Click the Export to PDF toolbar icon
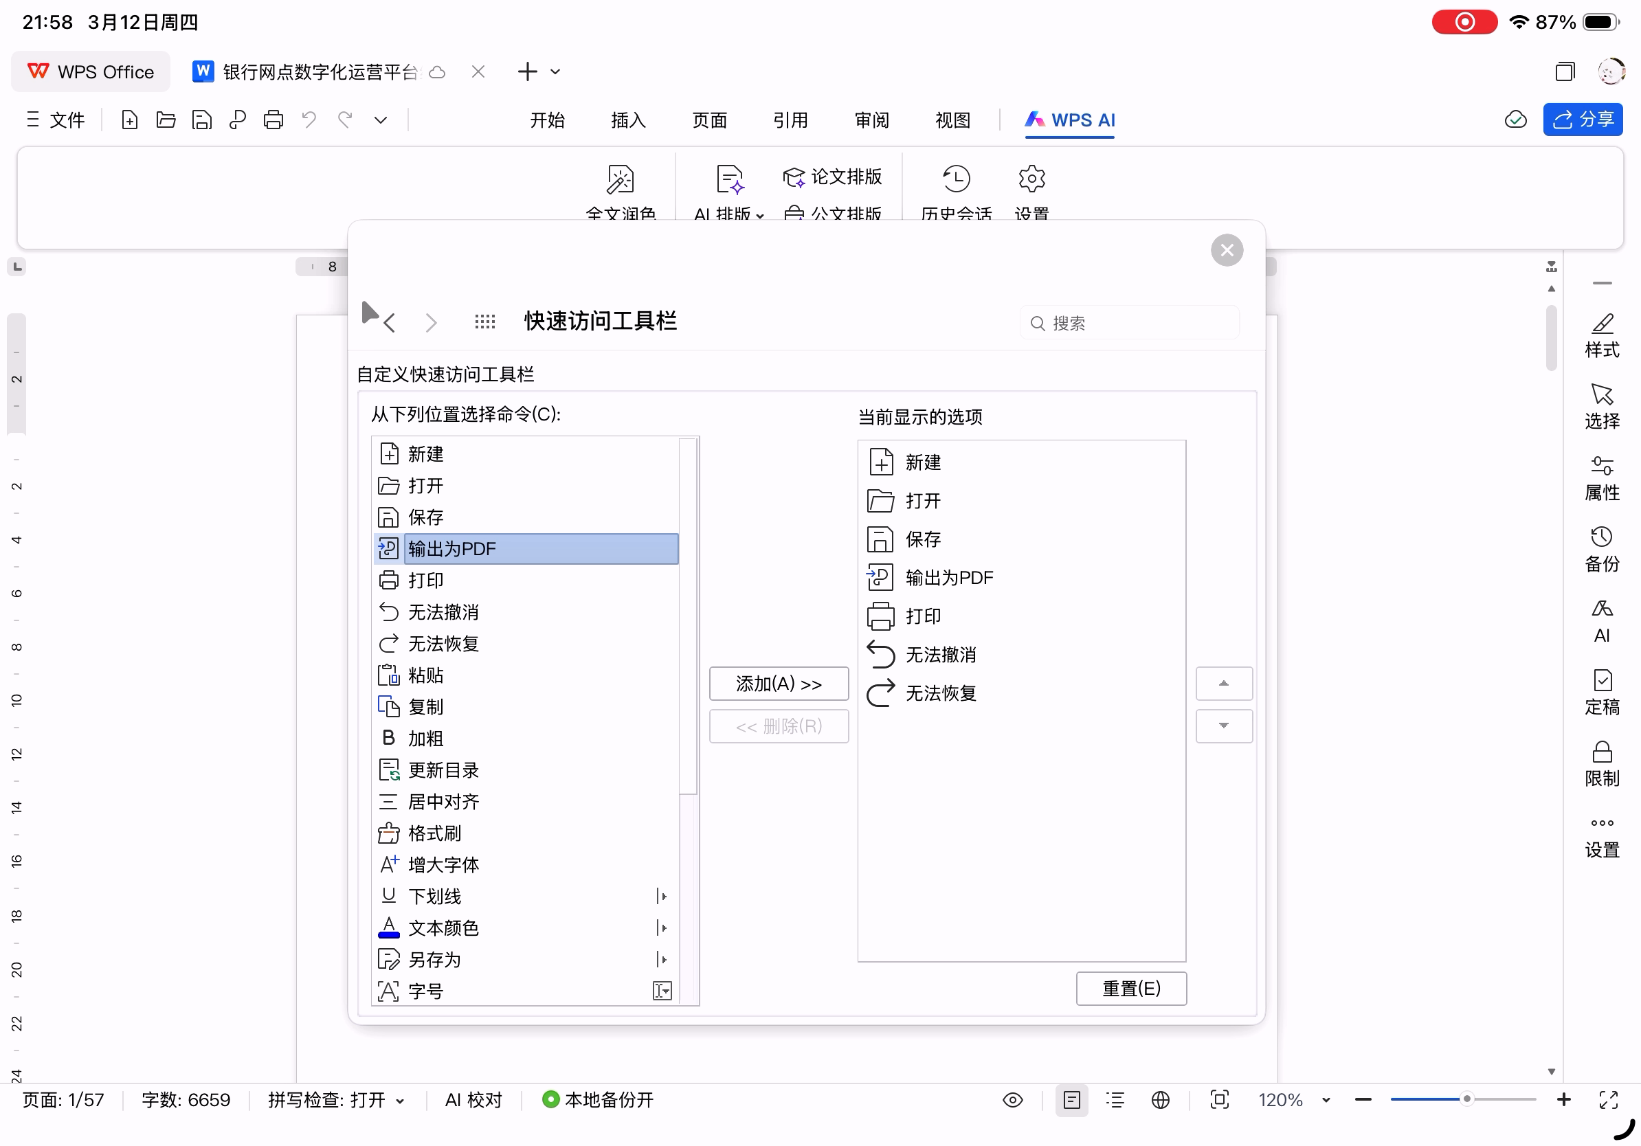This screenshot has height=1146, width=1641. (237, 120)
